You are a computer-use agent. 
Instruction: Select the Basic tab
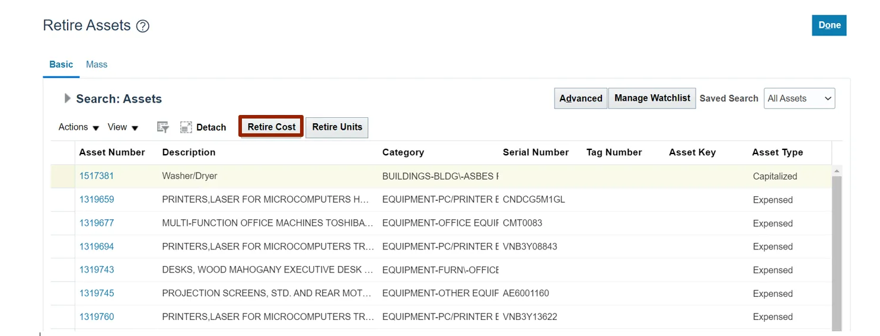61,65
